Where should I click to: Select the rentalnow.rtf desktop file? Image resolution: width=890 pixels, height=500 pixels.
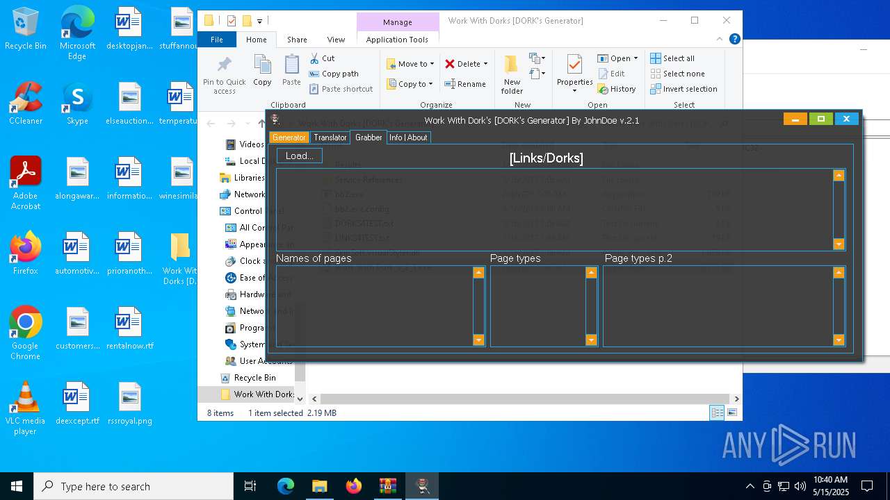tap(130, 328)
